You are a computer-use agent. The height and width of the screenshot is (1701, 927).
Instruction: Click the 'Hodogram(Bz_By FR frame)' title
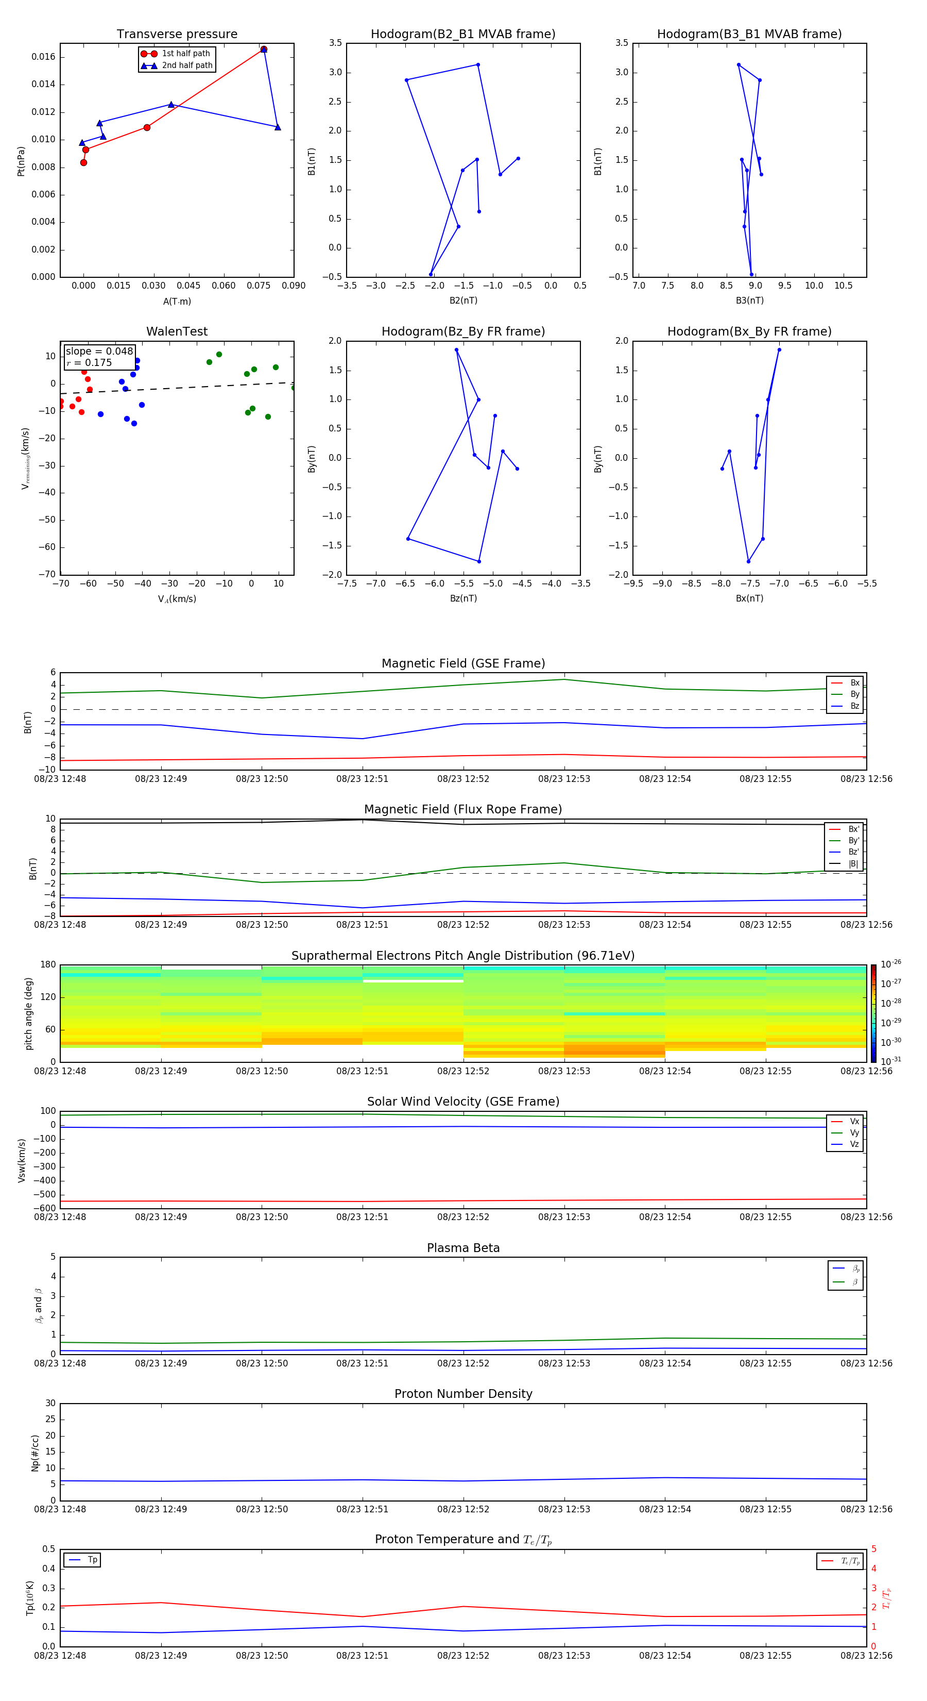[x=463, y=331]
